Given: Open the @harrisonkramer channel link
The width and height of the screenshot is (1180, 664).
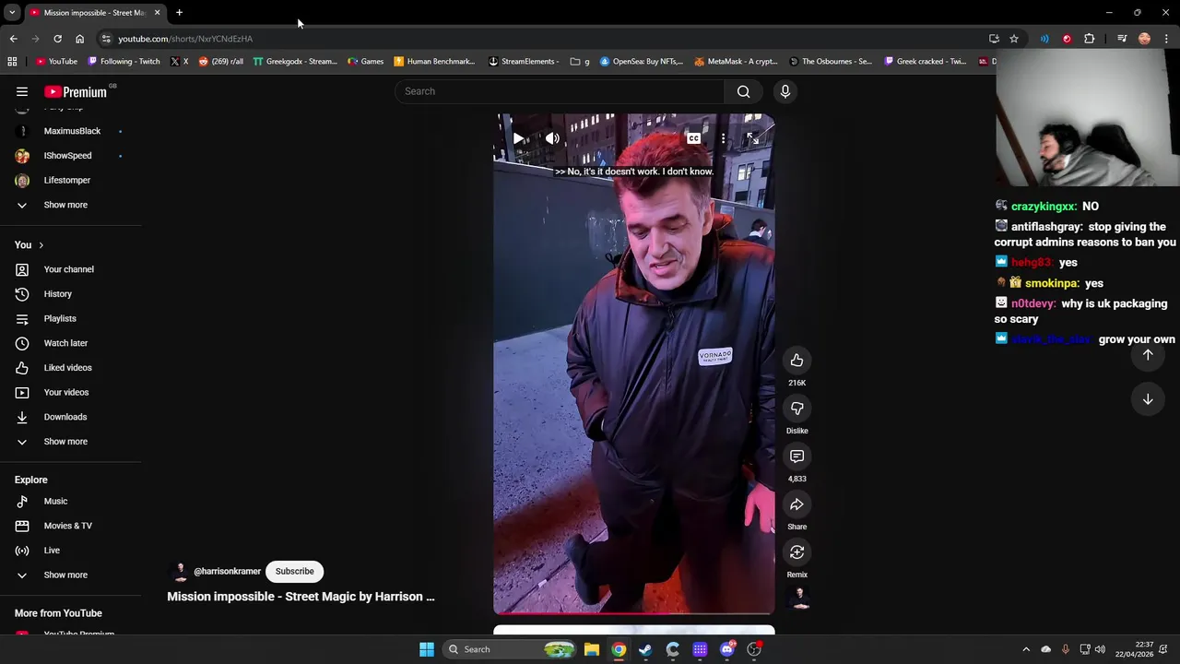Looking at the screenshot, I should coord(227,572).
